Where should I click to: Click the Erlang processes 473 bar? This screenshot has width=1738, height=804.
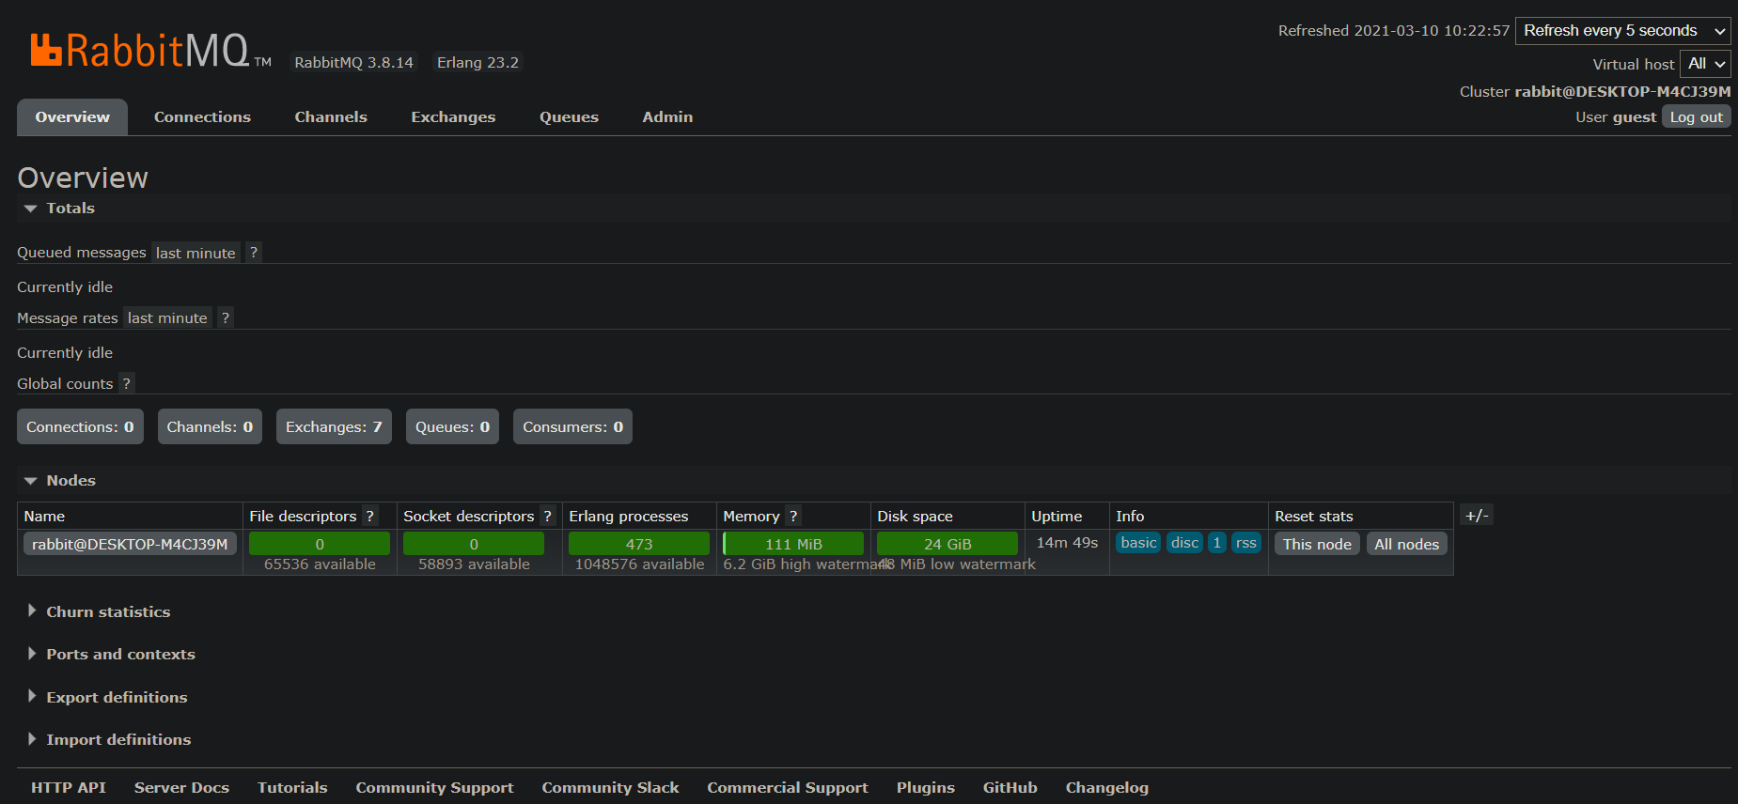tap(639, 544)
